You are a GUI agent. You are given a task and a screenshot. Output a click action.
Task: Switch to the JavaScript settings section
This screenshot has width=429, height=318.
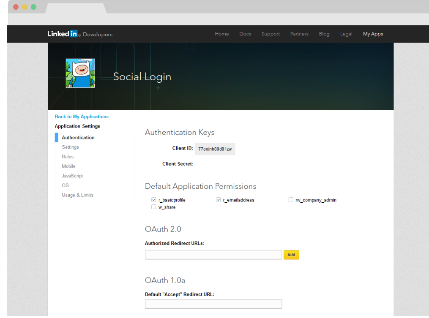click(72, 176)
